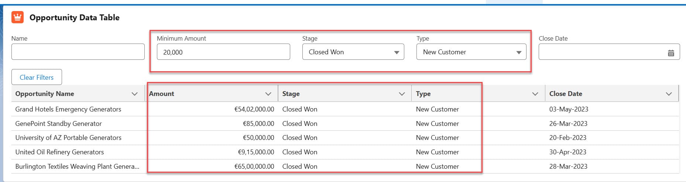Click close date 28-Mar-2023
Image resolution: width=686 pixels, height=182 pixels.
tap(568, 166)
